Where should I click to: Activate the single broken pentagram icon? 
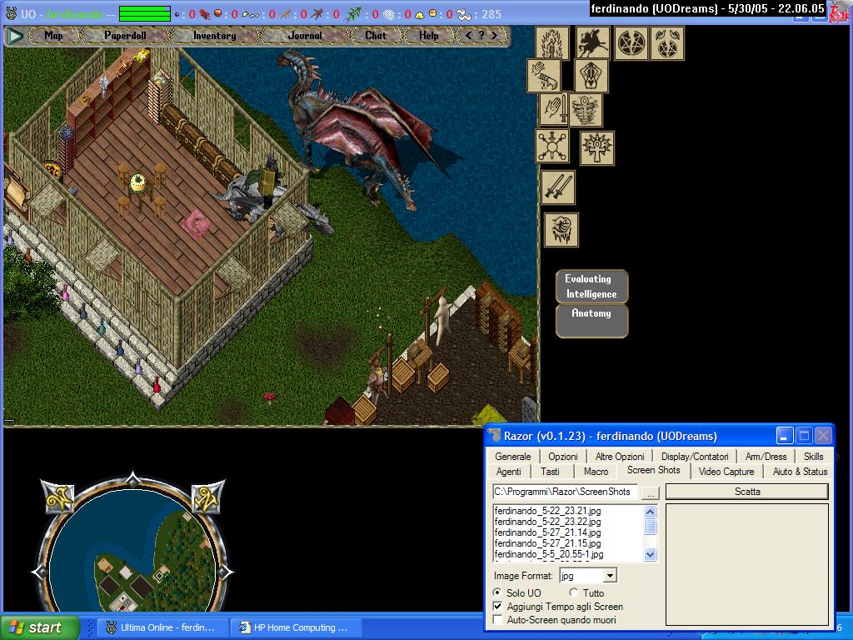click(631, 43)
